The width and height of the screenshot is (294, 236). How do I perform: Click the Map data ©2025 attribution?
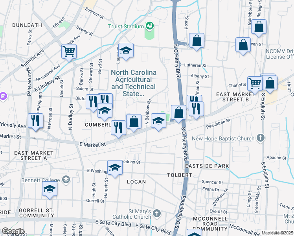coord(277,233)
